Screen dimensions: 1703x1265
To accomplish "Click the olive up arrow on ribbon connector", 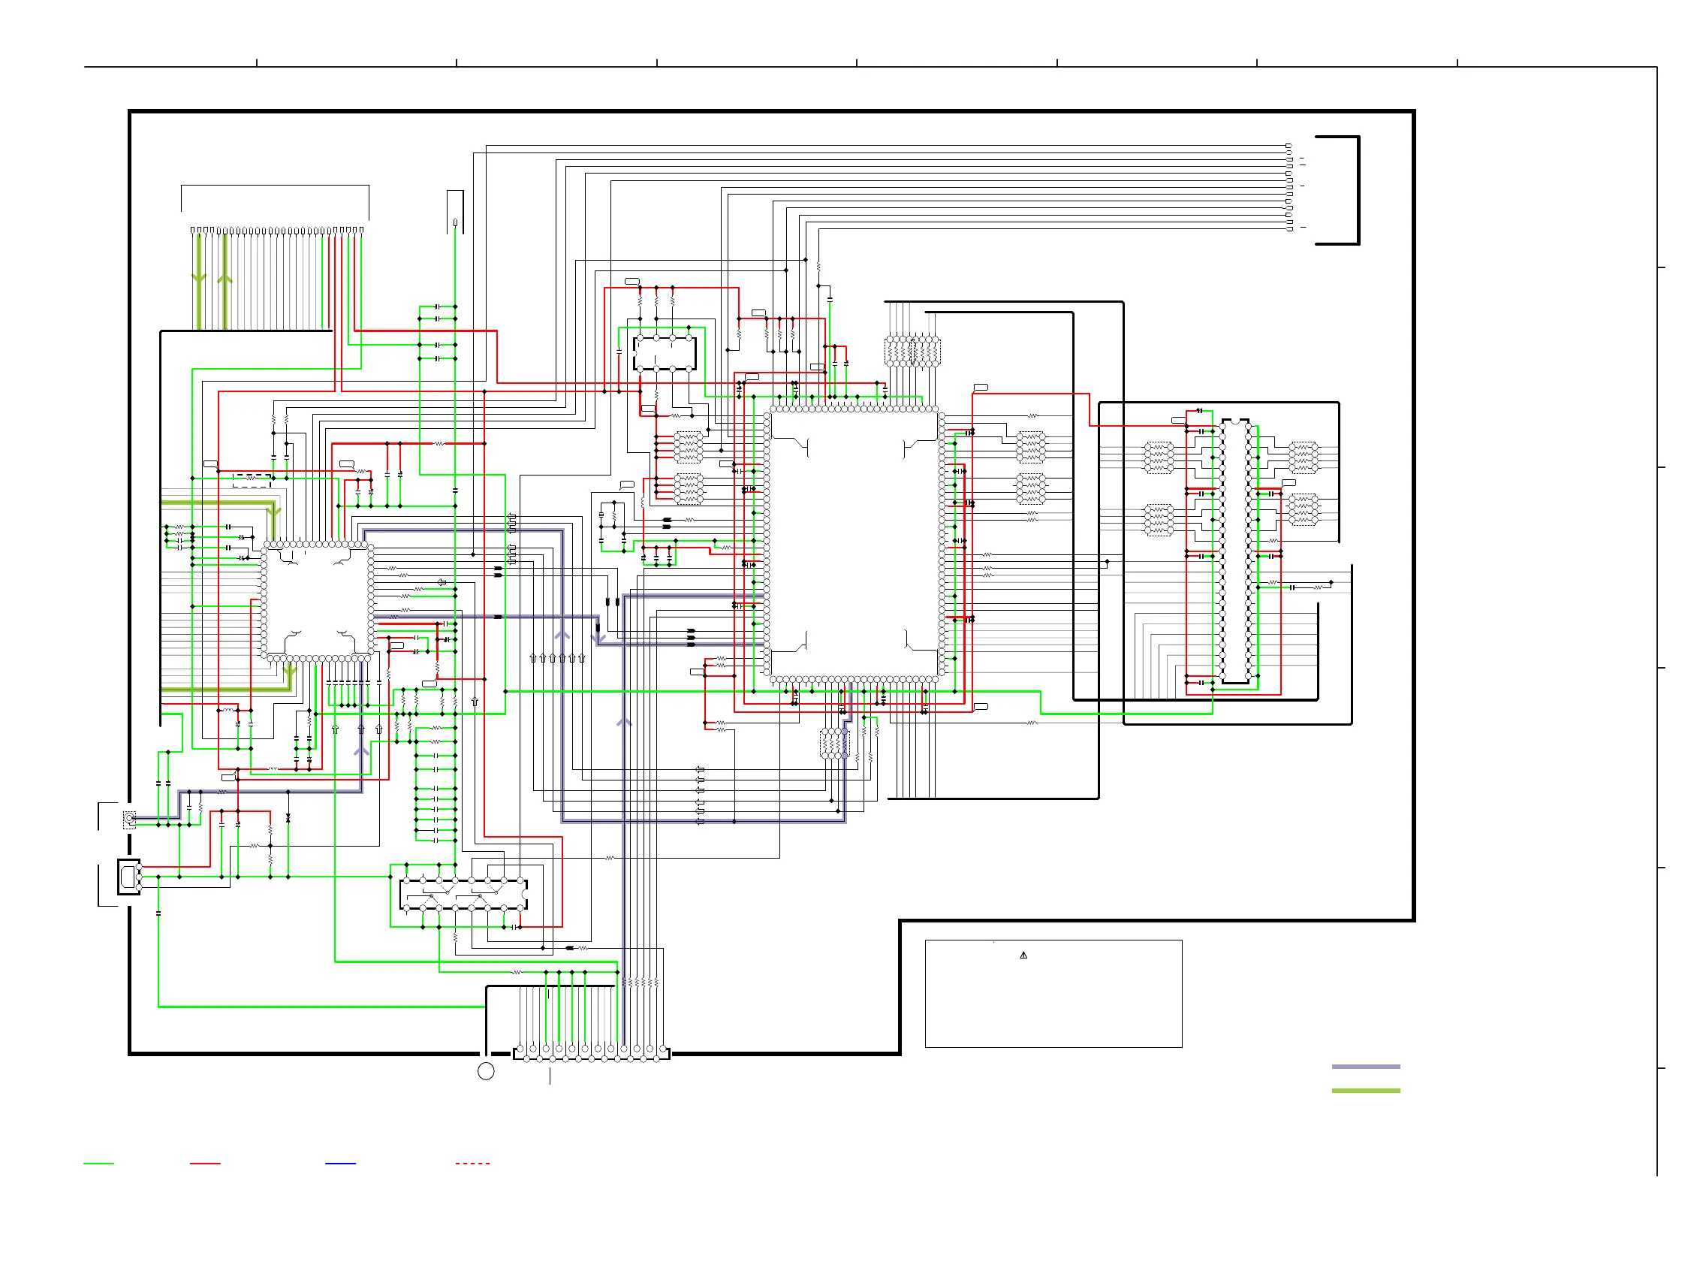I will coord(225,279).
